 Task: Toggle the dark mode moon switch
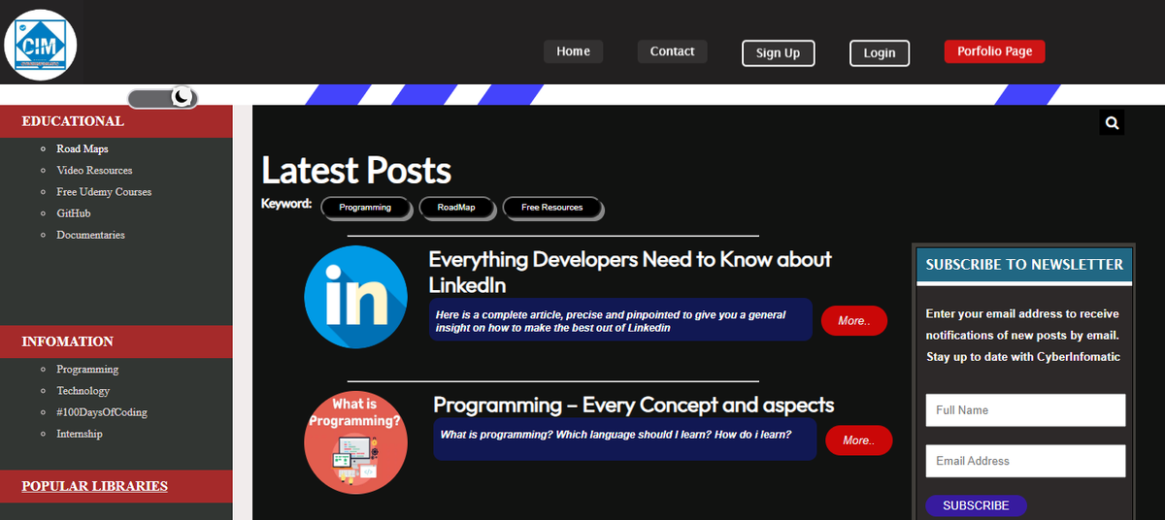point(163,97)
